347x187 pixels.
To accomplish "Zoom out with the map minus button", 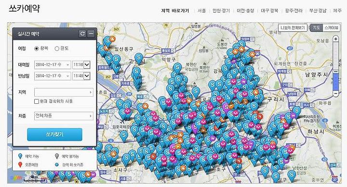I will click(336, 94).
